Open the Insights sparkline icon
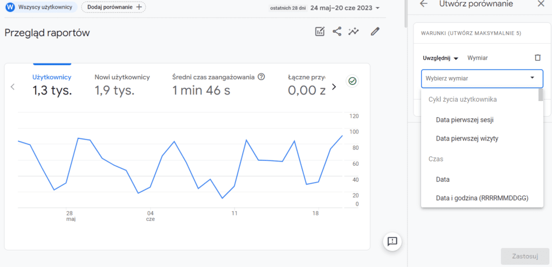The image size is (552, 267). (354, 32)
